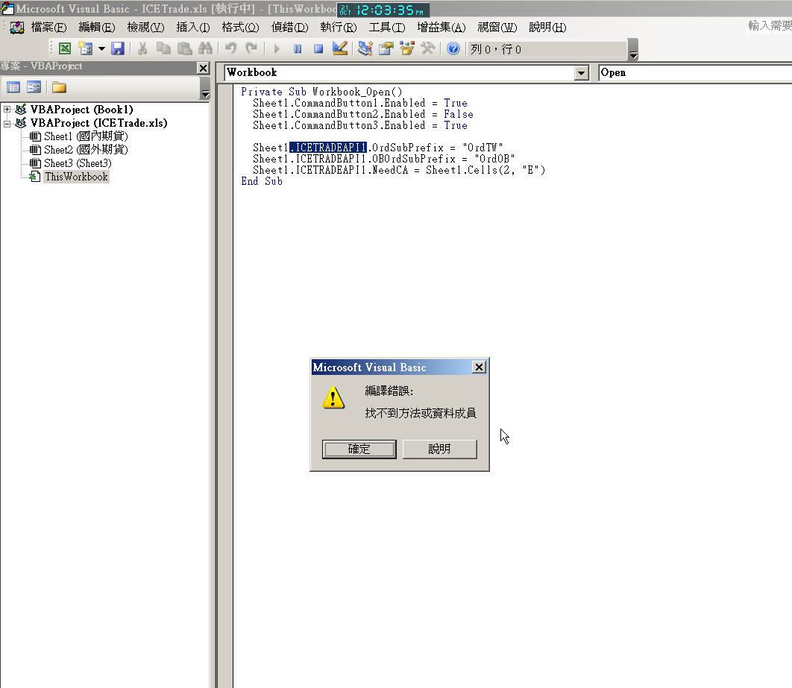Collapse VBAProject (ICETrade.xls) tree node
The image size is (792, 688).
click(7, 123)
